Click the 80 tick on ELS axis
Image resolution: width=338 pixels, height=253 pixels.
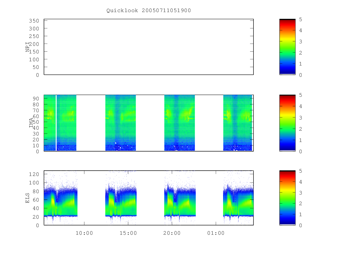tap(36, 191)
